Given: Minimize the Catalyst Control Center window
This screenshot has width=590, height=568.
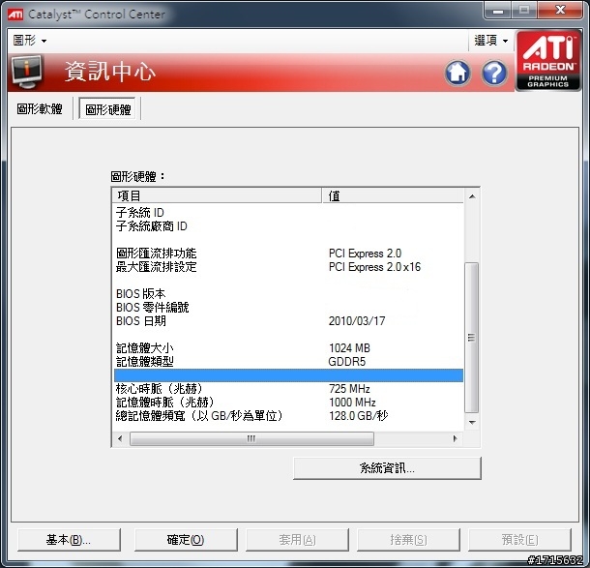Looking at the screenshot, I should 498,11.
